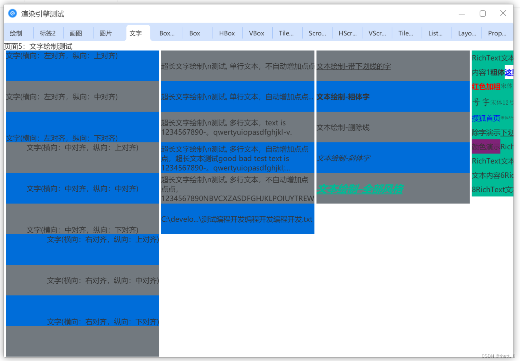The height and width of the screenshot is (361, 520).
Task: Click 文本绘制-斜体字 italic text
Action: click(x=344, y=158)
